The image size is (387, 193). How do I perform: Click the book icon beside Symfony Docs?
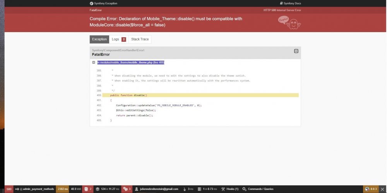pyautogui.click(x=281, y=3)
